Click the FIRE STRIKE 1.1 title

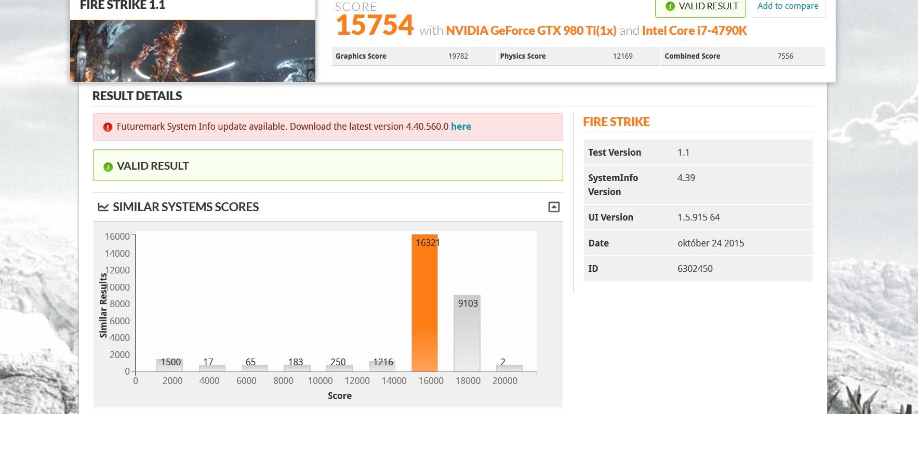coord(123,5)
